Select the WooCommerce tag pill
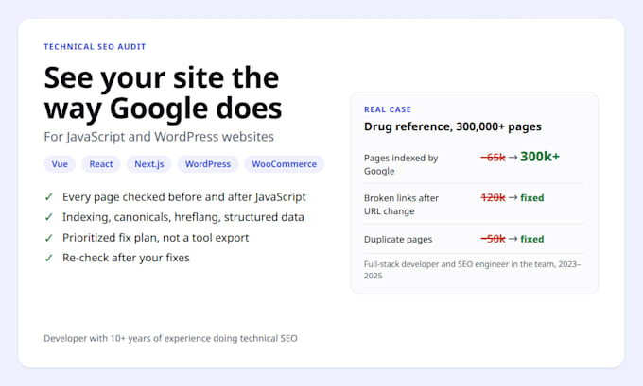This screenshot has height=386, width=643. pyautogui.click(x=285, y=164)
